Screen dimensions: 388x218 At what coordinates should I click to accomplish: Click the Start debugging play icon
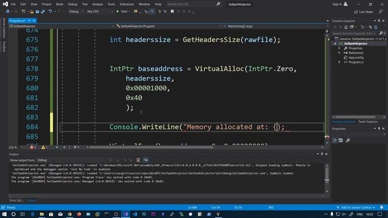118,12
